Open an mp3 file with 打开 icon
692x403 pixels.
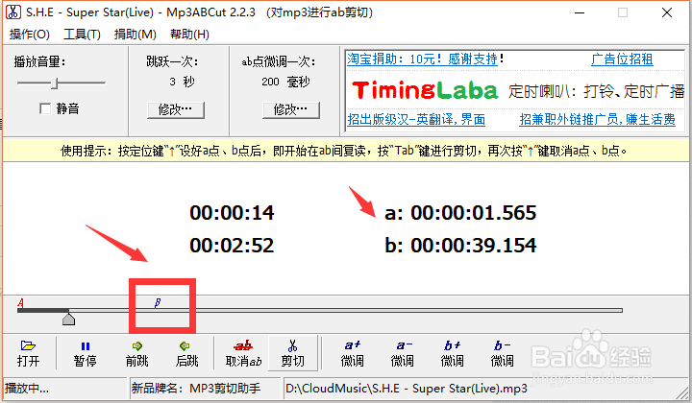(28, 353)
